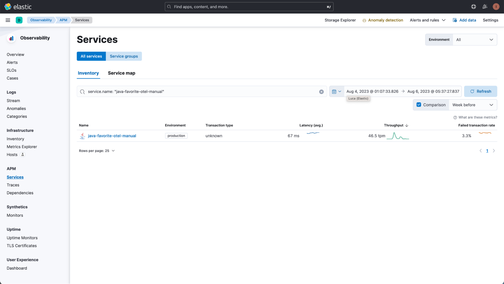Click the Add data plus icon
This screenshot has width=504, height=284.
[455, 20]
